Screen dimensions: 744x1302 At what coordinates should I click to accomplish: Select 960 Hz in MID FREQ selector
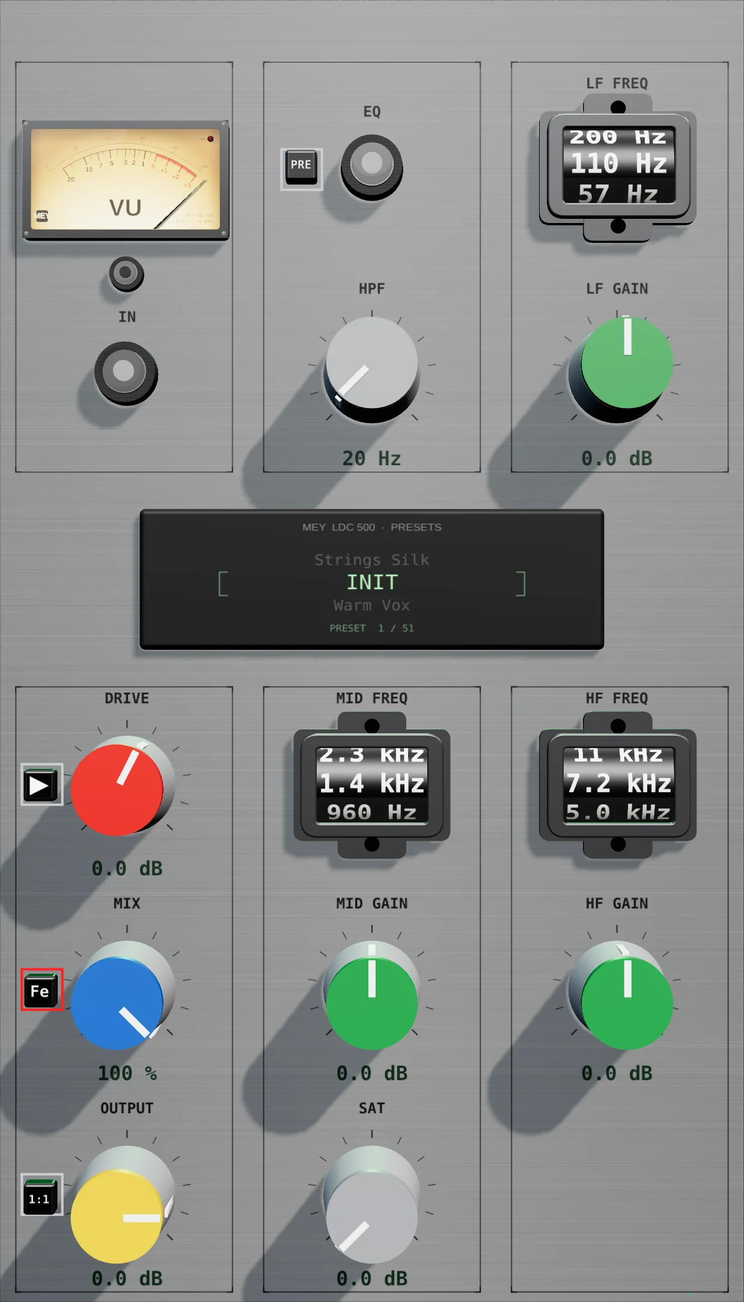pyautogui.click(x=371, y=812)
